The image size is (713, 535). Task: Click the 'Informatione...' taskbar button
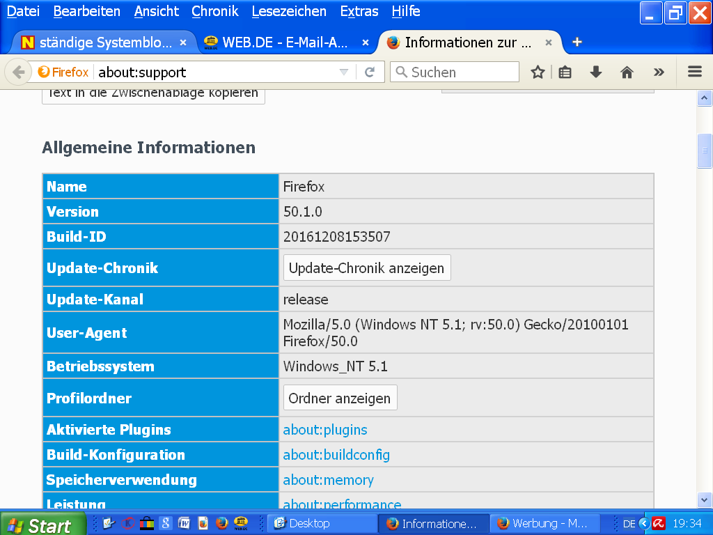(434, 524)
